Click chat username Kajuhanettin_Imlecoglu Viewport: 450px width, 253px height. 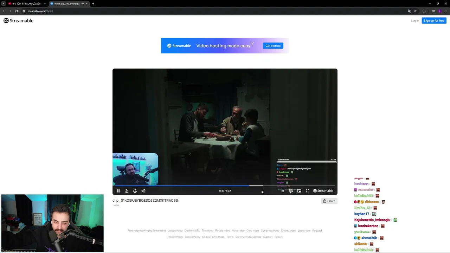click(372, 220)
